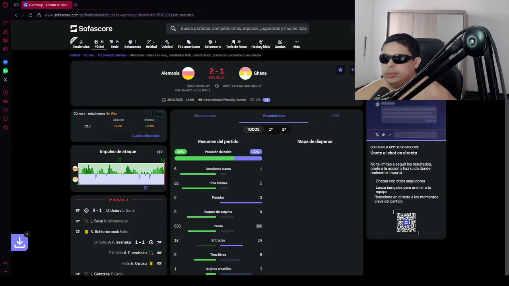Select Béisbol sport category
The image size is (509, 286).
tap(151, 44)
